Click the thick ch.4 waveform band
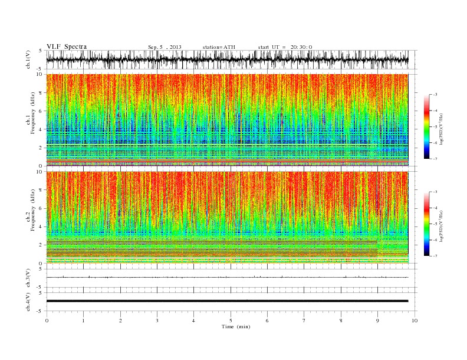The width and height of the screenshot is (467, 360). 227,301
